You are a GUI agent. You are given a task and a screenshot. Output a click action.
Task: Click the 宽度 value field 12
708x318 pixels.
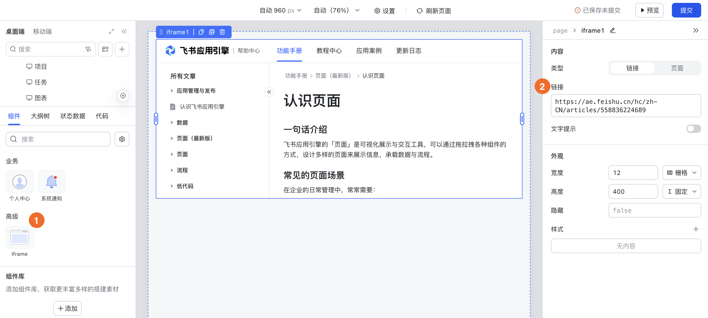point(633,173)
